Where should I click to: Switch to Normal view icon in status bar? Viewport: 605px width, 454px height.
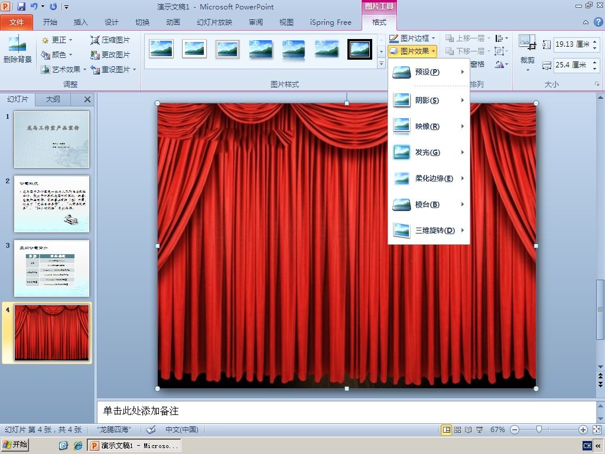click(447, 430)
